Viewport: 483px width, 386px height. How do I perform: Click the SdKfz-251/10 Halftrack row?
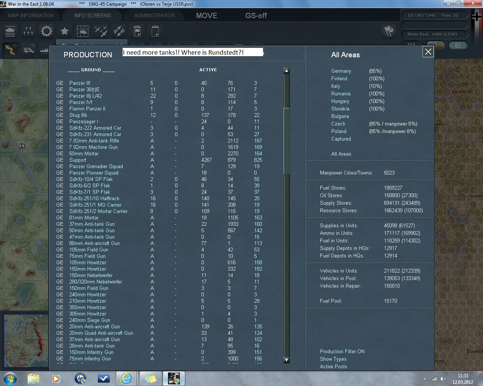point(157,198)
